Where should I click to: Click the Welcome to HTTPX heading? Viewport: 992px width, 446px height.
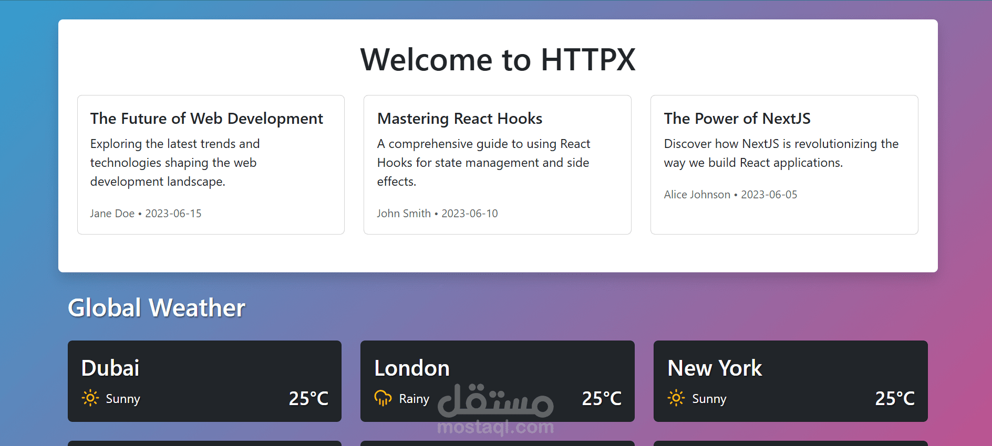click(x=498, y=59)
